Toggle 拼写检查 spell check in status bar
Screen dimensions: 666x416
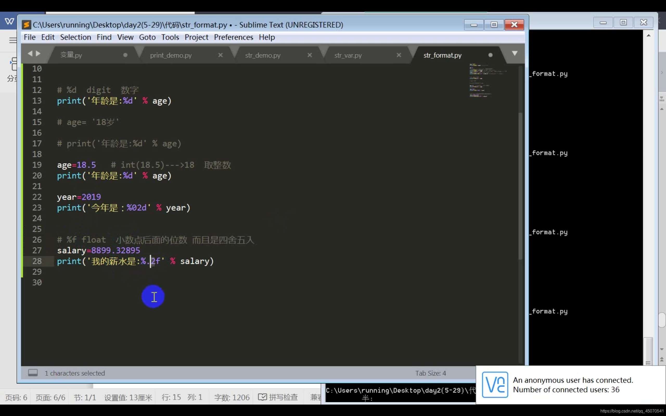pos(278,397)
